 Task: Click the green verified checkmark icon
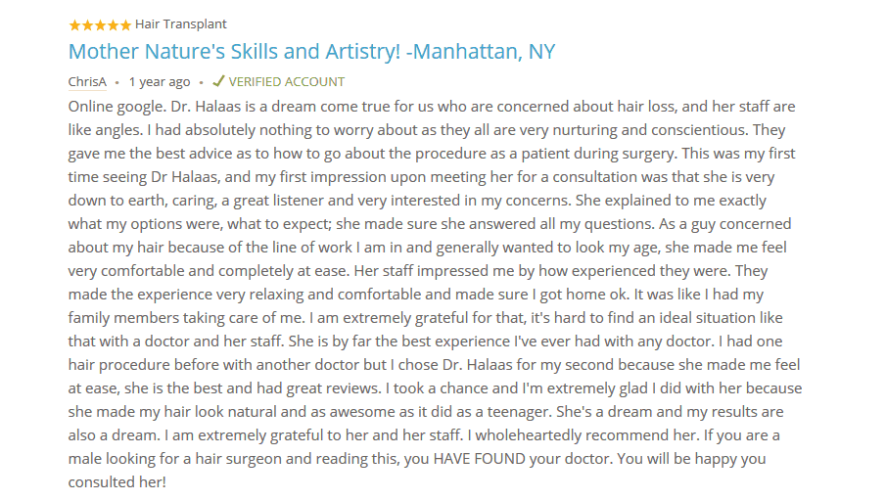(x=218, y=81)
